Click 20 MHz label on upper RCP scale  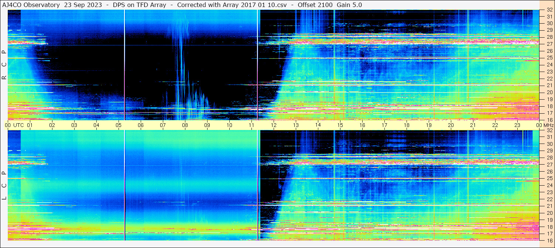[x=549, y=92]
